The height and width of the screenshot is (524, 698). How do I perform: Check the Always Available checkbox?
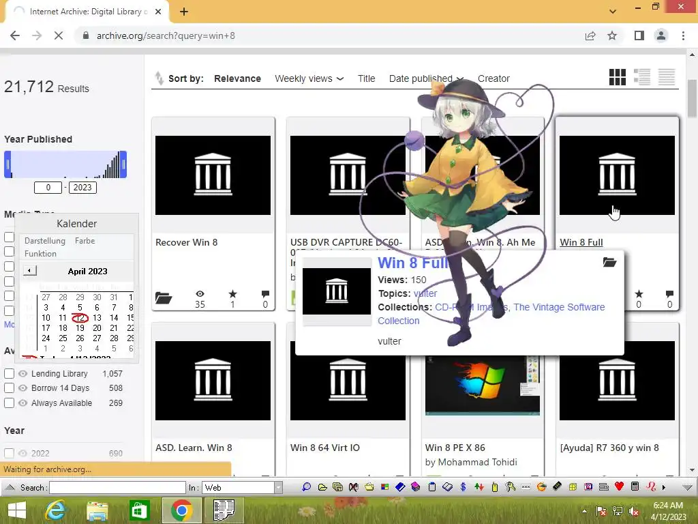point(9,403)
